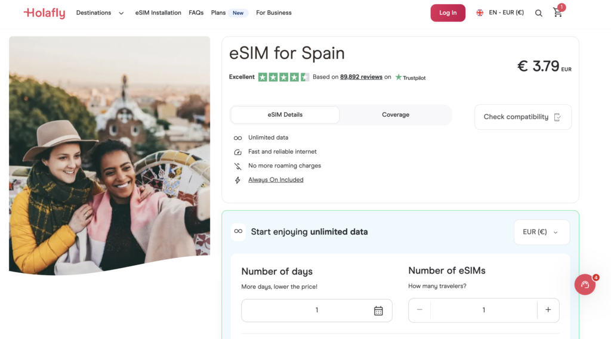The height and width of the screenshot is (339, 611).
Task: Open the support chat bubble
Action: click(x=585, y=285)
